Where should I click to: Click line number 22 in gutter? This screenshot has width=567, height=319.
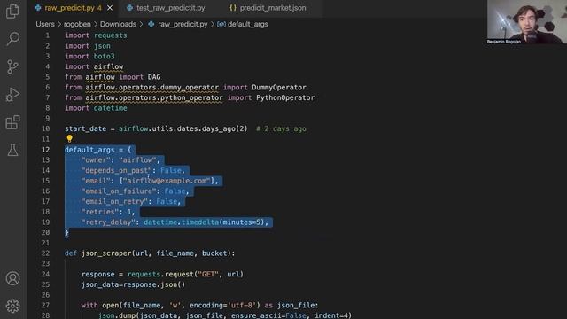pos(45,253)
